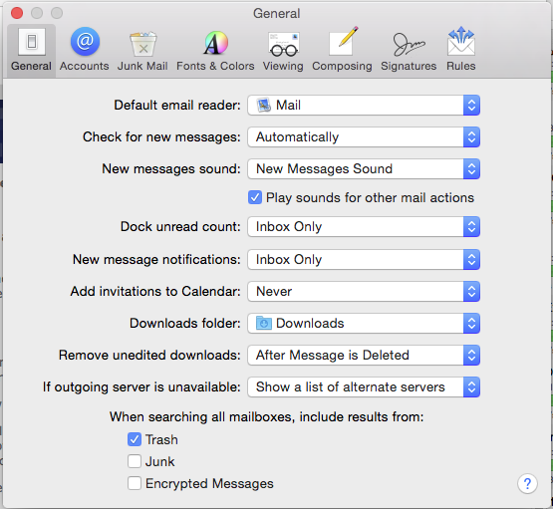Open Rules preferences envelope icon
553x509 pixels.
point(461,41)
